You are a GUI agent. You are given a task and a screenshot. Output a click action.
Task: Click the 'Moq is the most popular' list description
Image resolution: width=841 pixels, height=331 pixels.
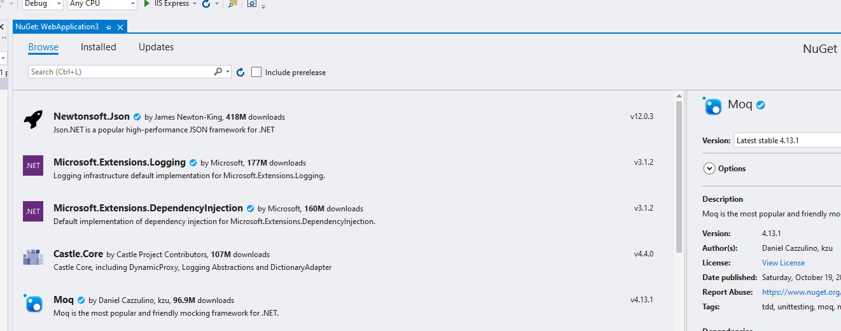(166, 313)
